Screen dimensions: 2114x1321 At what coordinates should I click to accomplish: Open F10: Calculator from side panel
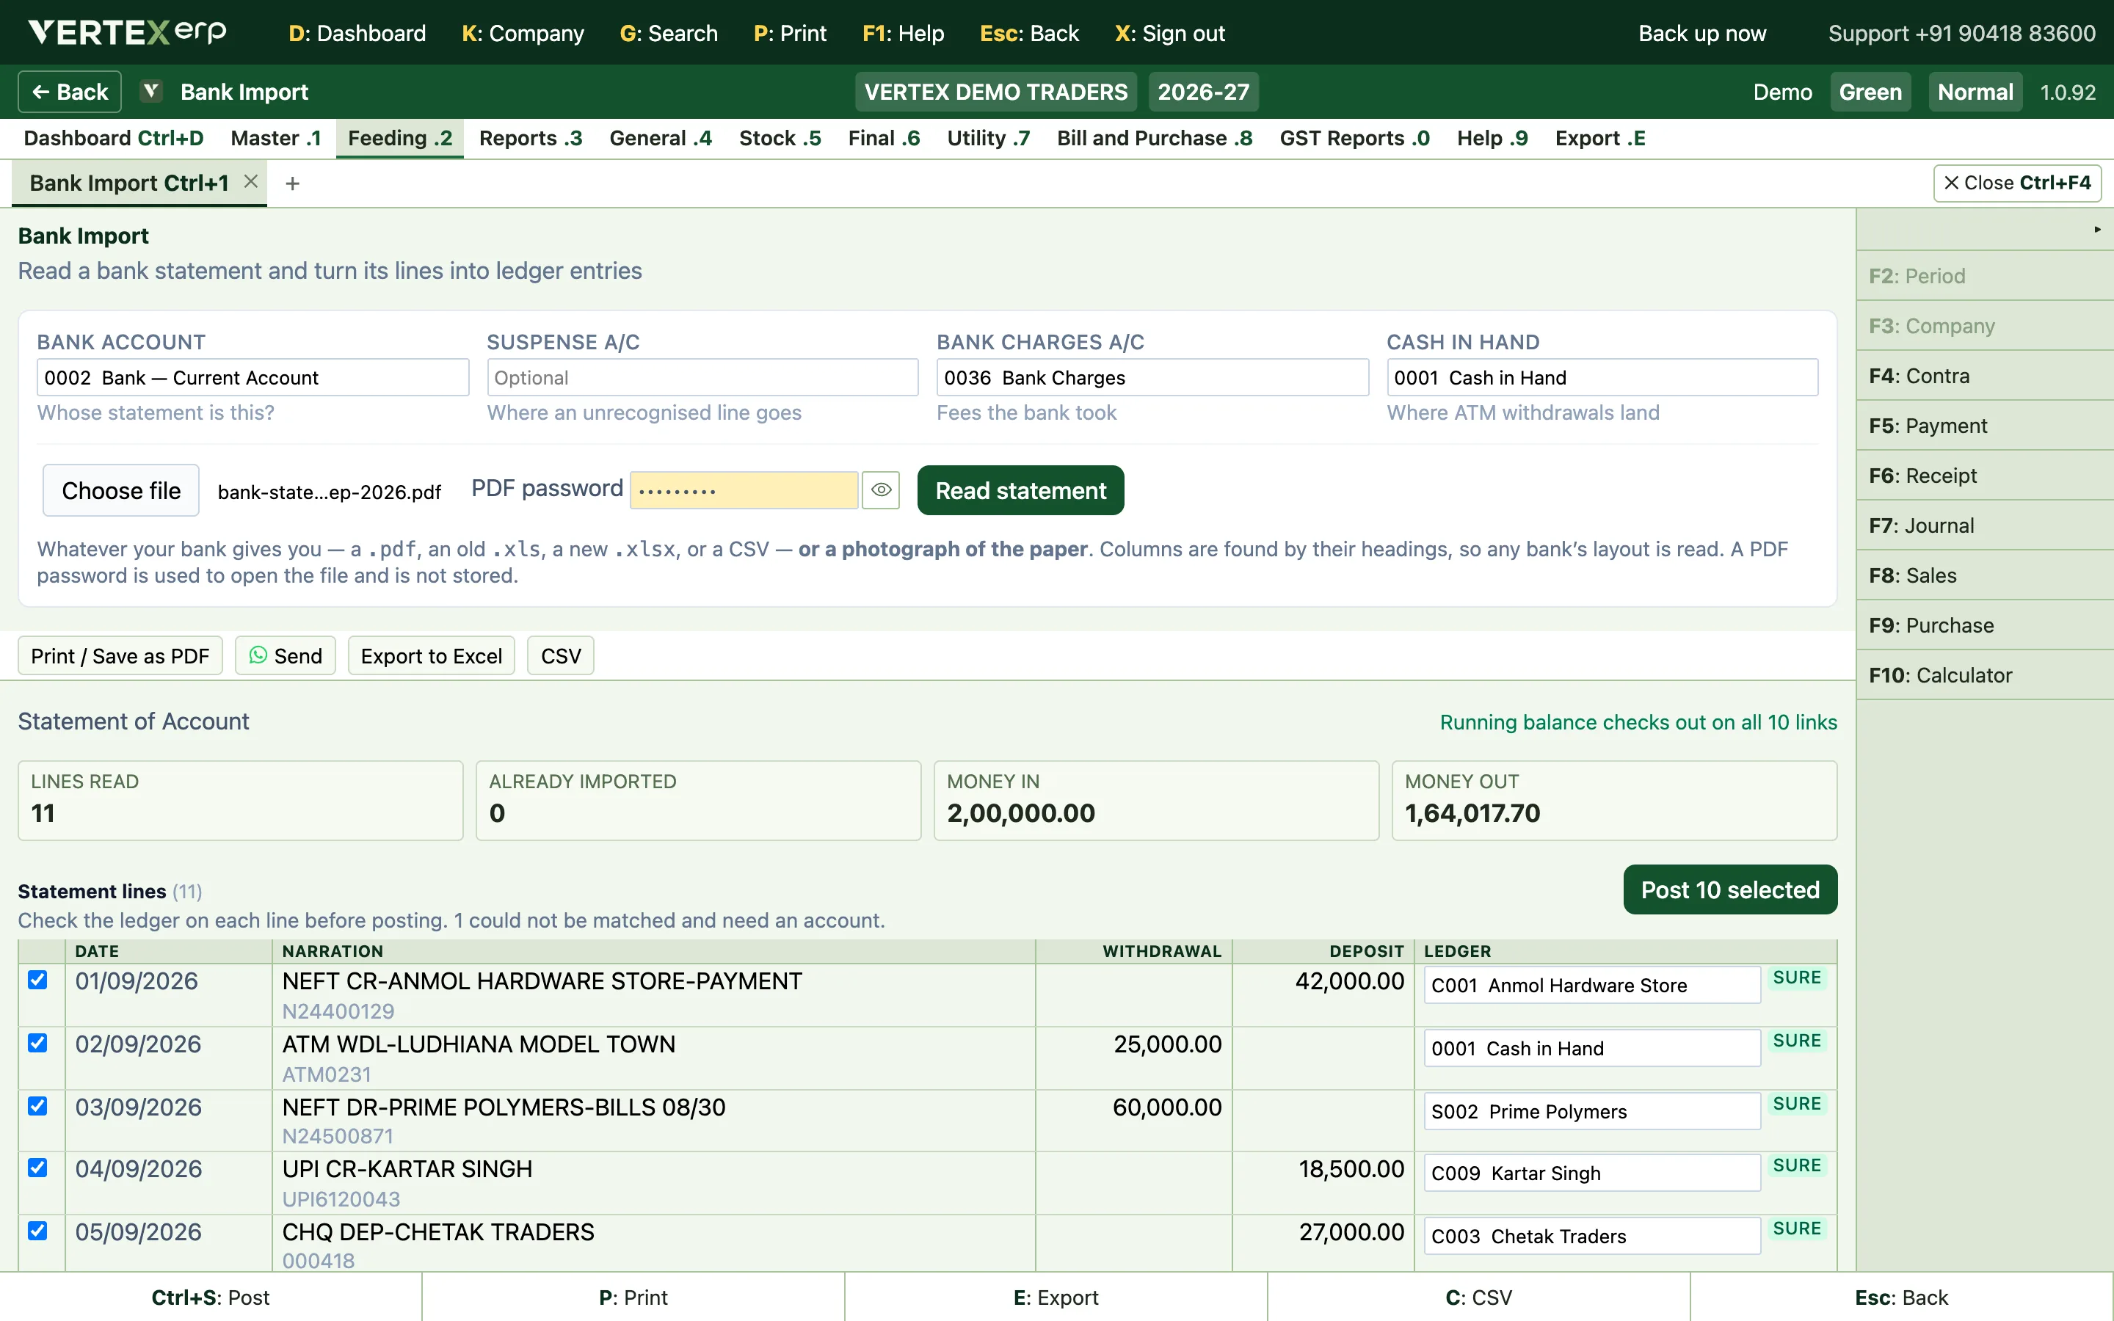coord(1985,675)
